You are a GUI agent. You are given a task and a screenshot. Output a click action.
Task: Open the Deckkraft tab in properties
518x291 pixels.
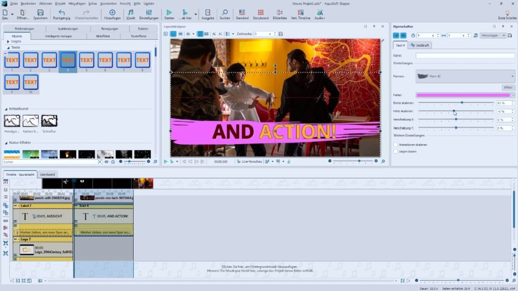(x=421, y=45)
